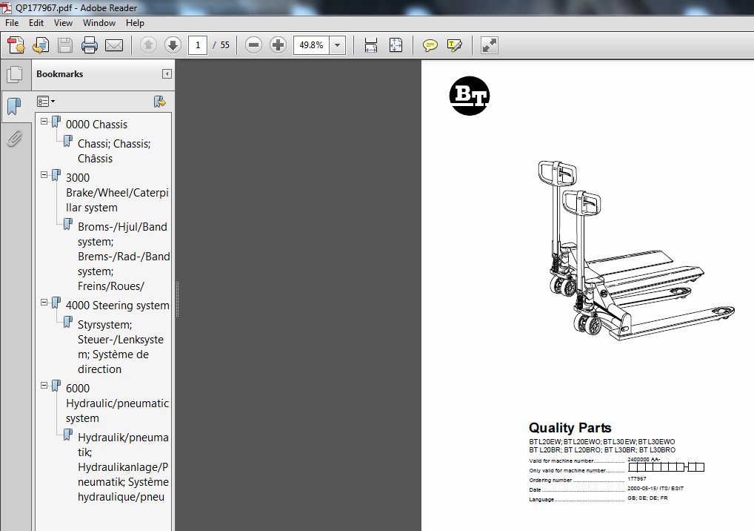Open Hydraulik/pneumatik; Hydraulikanlage bookmark
Image resolution: width=754 pixels, height=531 pixels.
[x=123, y=467]
